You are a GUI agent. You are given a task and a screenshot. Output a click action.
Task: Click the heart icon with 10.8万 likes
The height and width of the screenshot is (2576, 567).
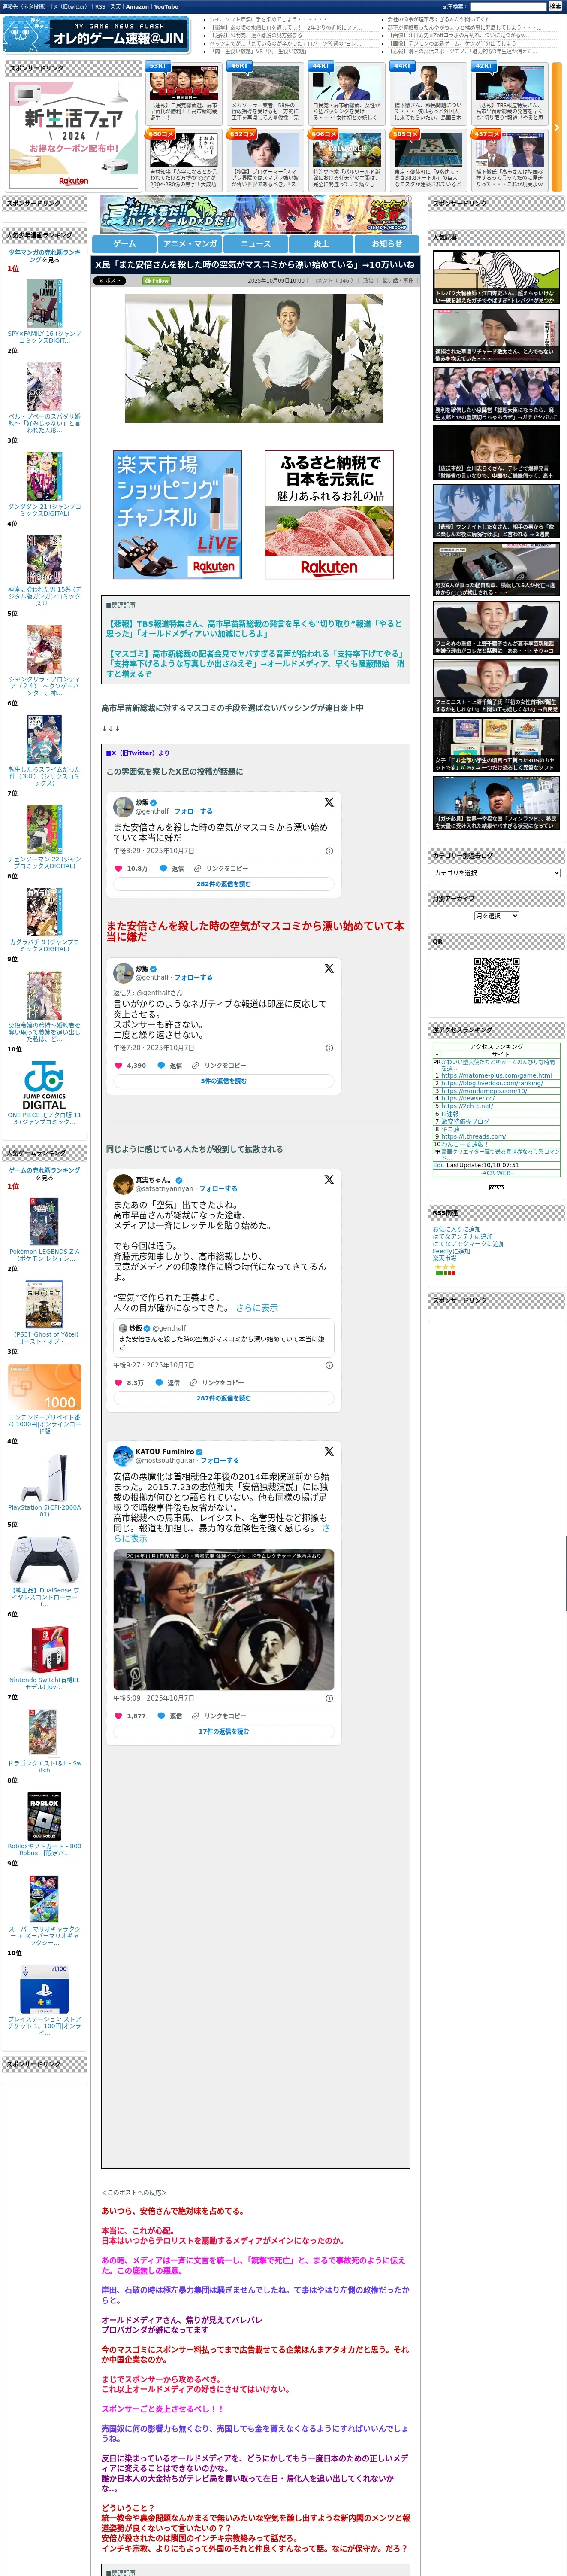[118, 868]
